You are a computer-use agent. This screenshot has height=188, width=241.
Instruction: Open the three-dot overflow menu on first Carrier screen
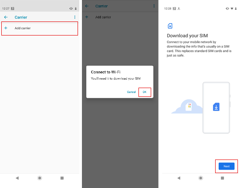pos(75,17)
